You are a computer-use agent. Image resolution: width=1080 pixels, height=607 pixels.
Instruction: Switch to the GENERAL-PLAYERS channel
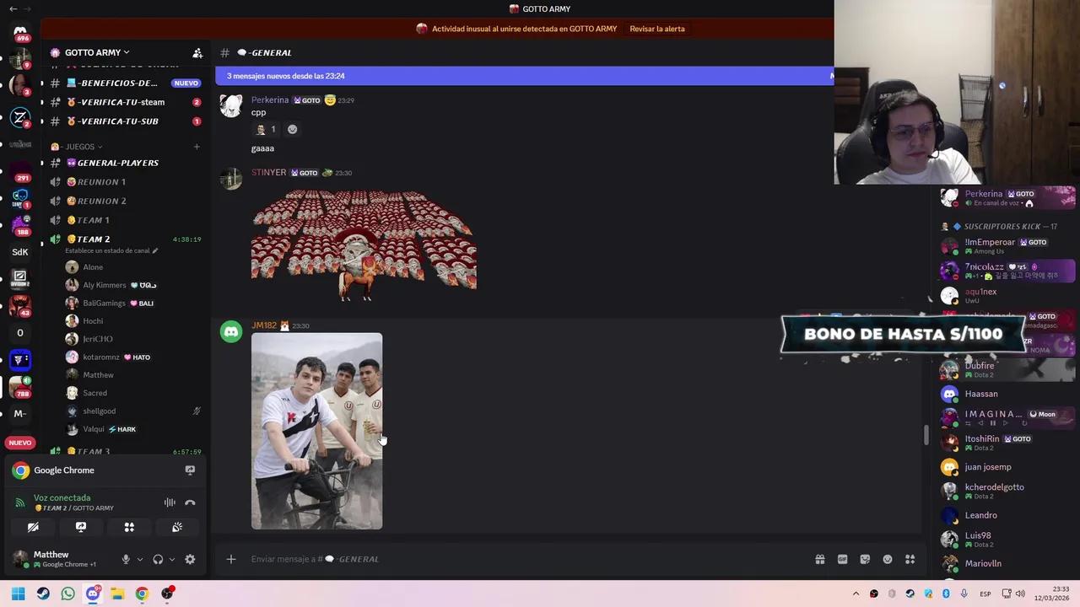117,163
